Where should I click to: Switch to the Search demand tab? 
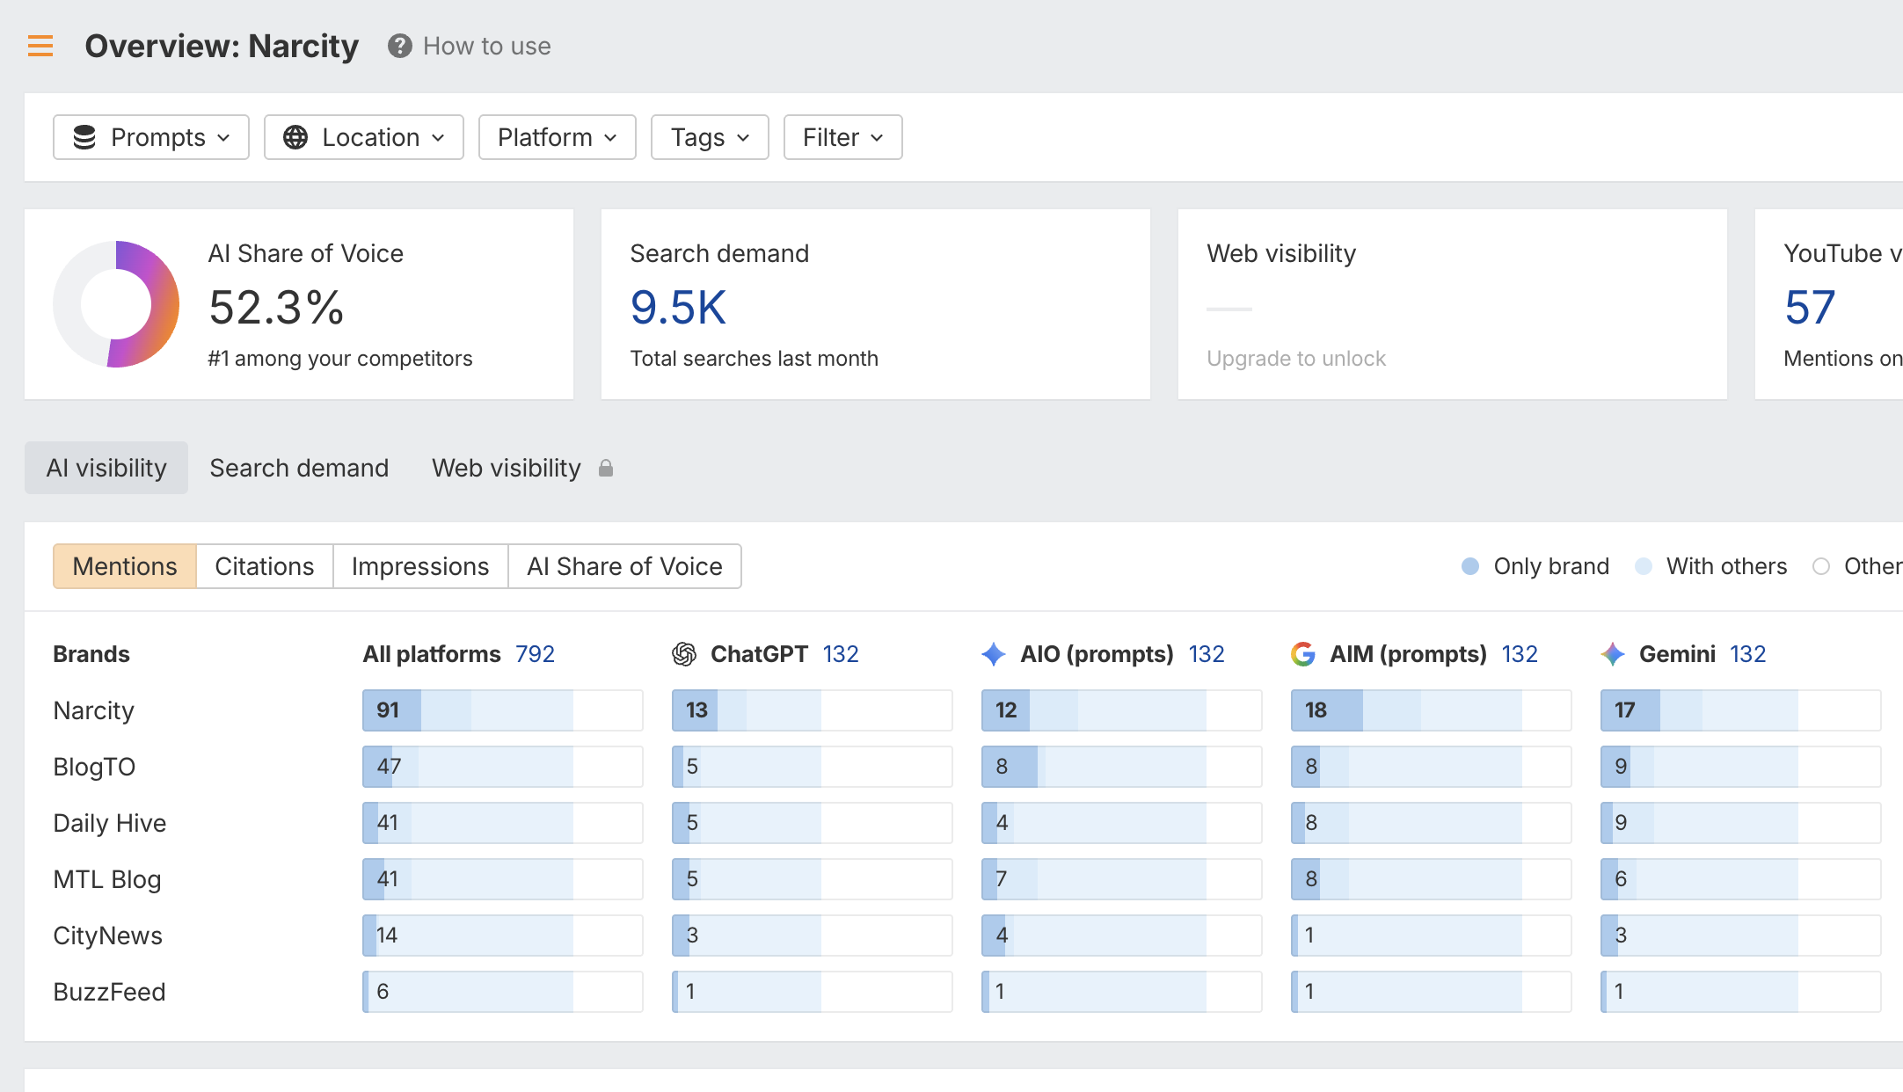coord(299,468)
